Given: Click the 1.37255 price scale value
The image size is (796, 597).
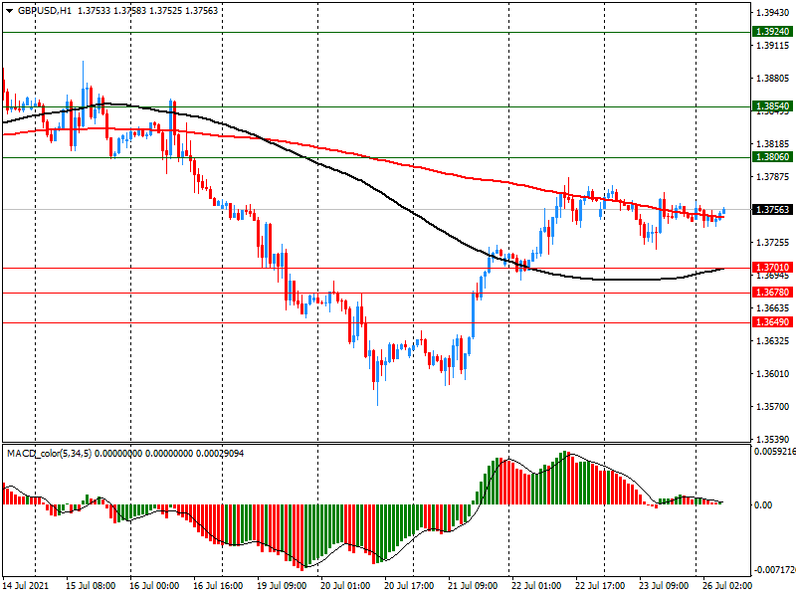Looking at the screenshot, I should click(x=773, y=243).
